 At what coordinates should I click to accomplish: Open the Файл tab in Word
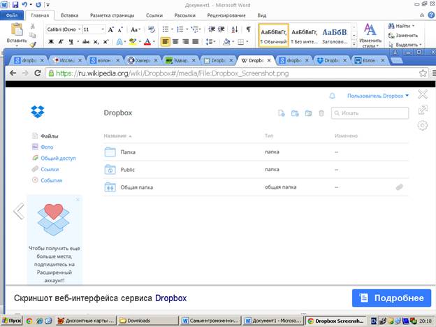pos(12,15)
